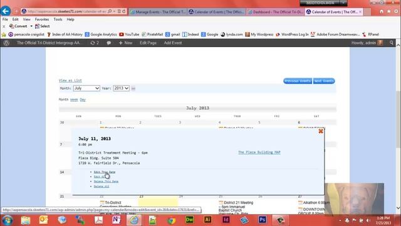Screen dimensions: 401x226
Task: Click the Convert toolbar button
Action: click(18, 26)
